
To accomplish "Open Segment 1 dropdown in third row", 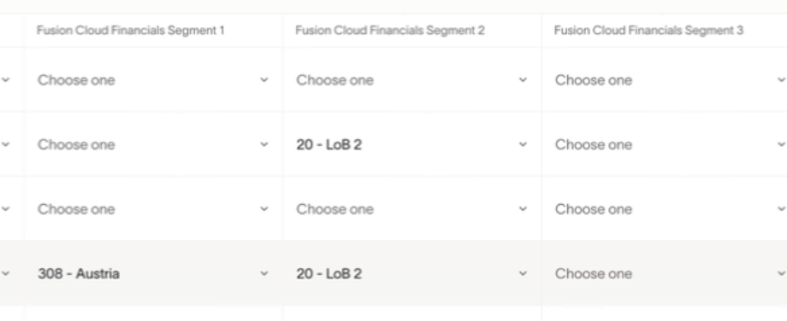I will [x=153, y=209].
